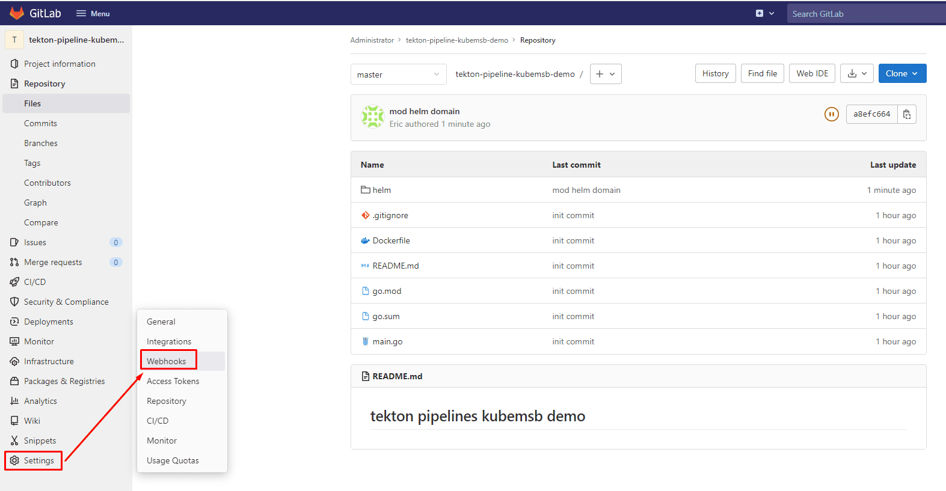
Task: Open Tags in the sidebar
Action: [x=32, y=163]
